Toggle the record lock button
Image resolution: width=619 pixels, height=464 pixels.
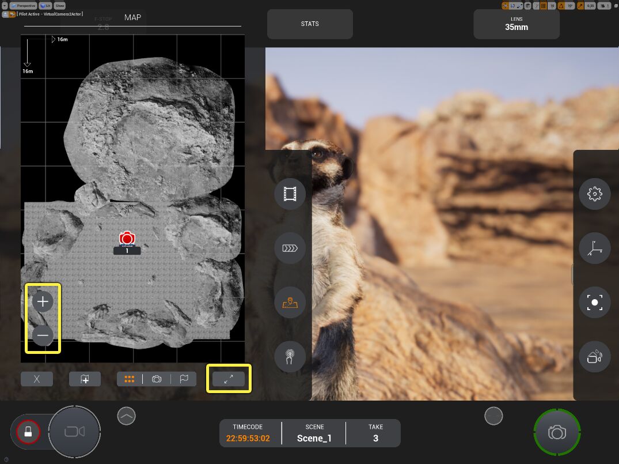pos(28,432)
